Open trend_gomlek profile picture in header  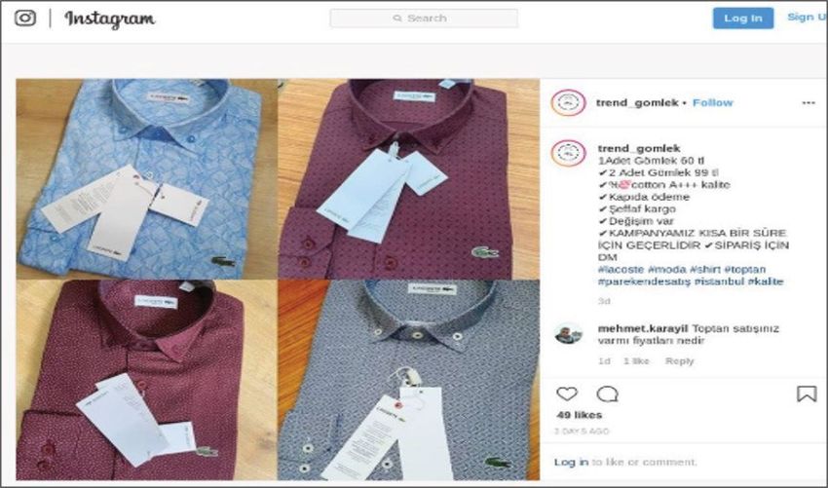(568, 102)
